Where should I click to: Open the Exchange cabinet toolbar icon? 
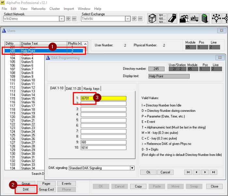(152, 18)
